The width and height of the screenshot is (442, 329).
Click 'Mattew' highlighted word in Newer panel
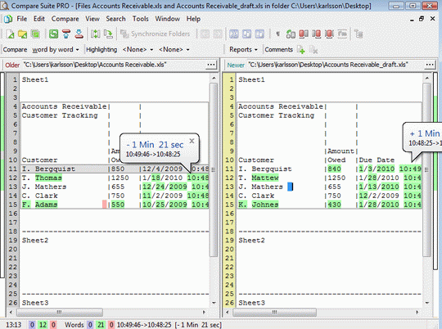265,178
